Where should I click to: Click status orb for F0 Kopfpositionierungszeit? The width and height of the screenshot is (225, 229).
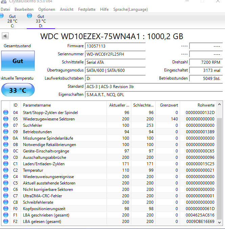pyautogui.click(x=6, y=209)
